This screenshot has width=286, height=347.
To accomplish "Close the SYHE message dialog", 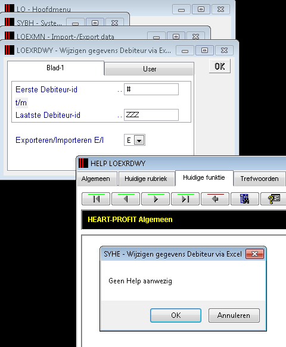I will (x=254, y=254).
